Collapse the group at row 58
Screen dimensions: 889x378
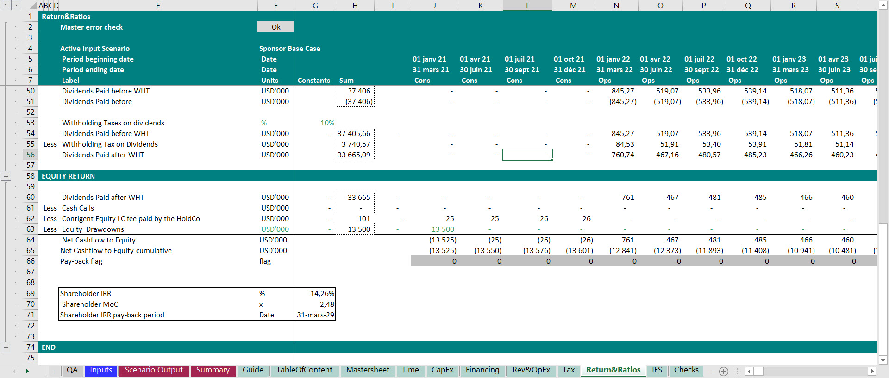6,176
